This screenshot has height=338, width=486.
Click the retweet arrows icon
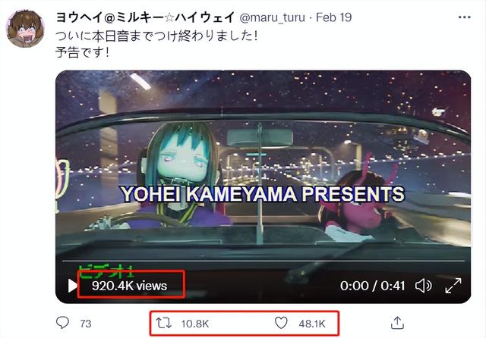[x=164, y=323]
